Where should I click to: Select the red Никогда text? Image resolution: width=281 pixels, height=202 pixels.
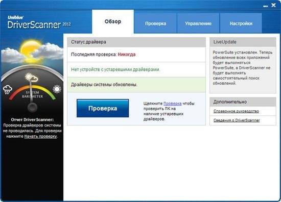pyautogui.click(x=127, y=55)
